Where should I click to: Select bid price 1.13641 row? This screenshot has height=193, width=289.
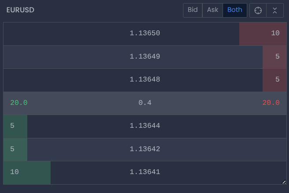pos(145,173)
